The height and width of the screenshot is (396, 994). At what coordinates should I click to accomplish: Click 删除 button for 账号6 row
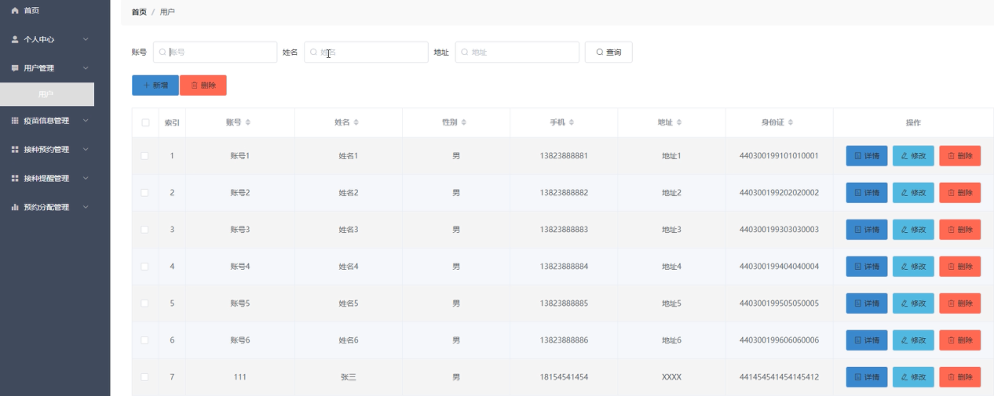960,340
